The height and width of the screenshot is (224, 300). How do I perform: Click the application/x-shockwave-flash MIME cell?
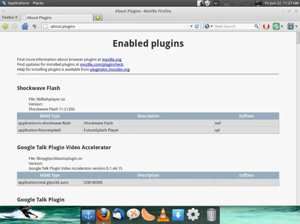pyautogui.click(x=50, y=123)
